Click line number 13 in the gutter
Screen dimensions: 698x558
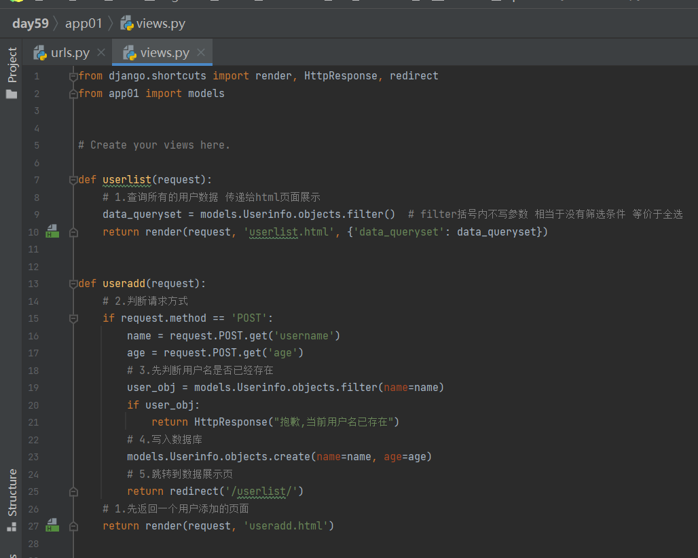coord(33,284)
